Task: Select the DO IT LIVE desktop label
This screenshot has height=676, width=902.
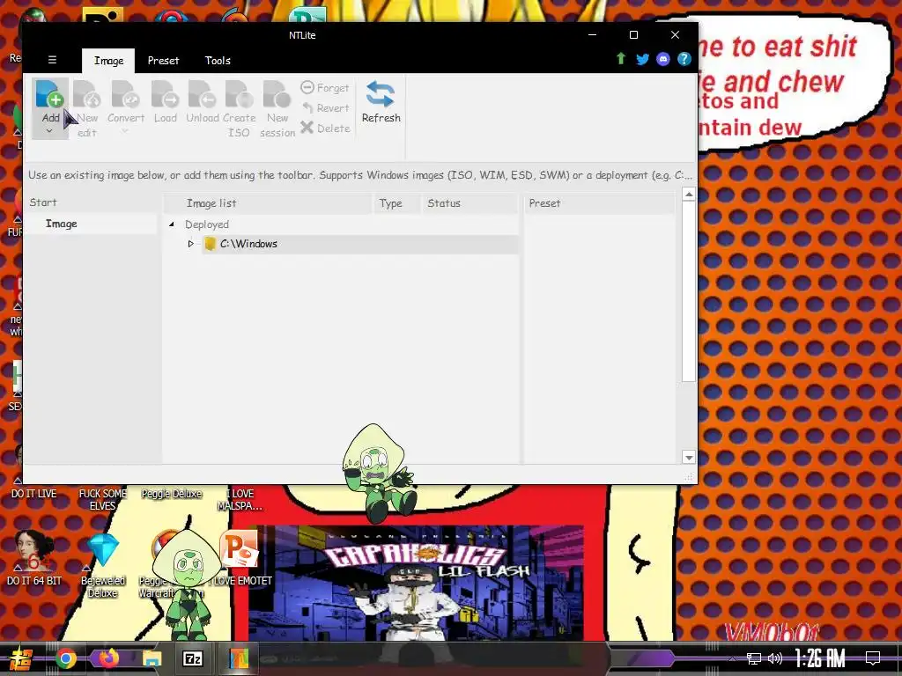Action: coord(34,494)
